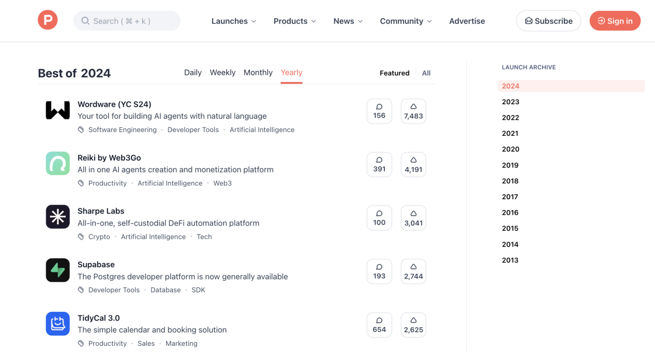Expand the Products dropdown menu
The height and width of the screenshot is (352, 655).
click(294, 21)
